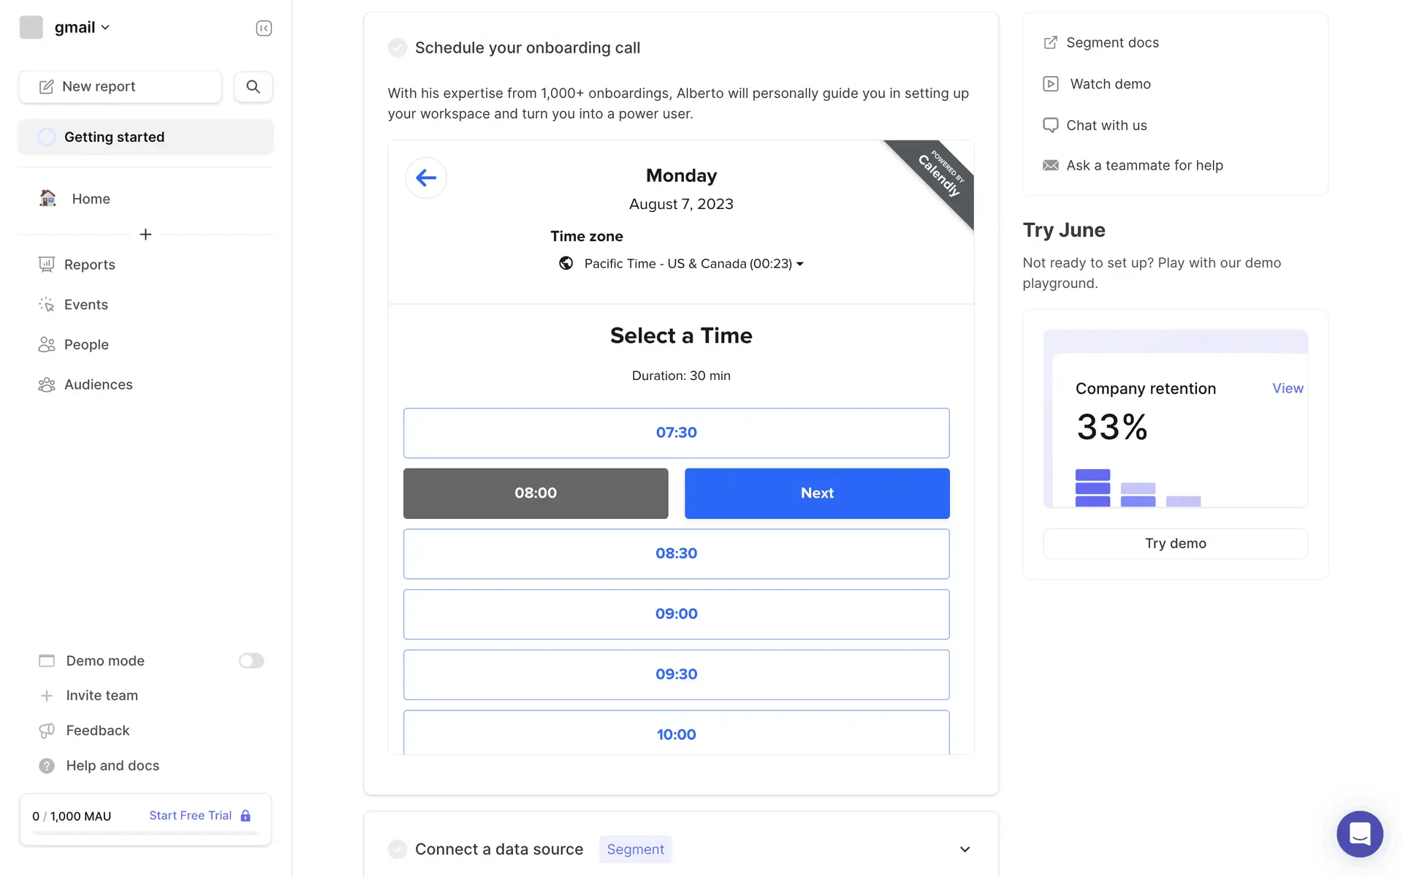Check the Connect a data source circle
The height and width of the screenshot is (877, 1403).
coord(398,849)
